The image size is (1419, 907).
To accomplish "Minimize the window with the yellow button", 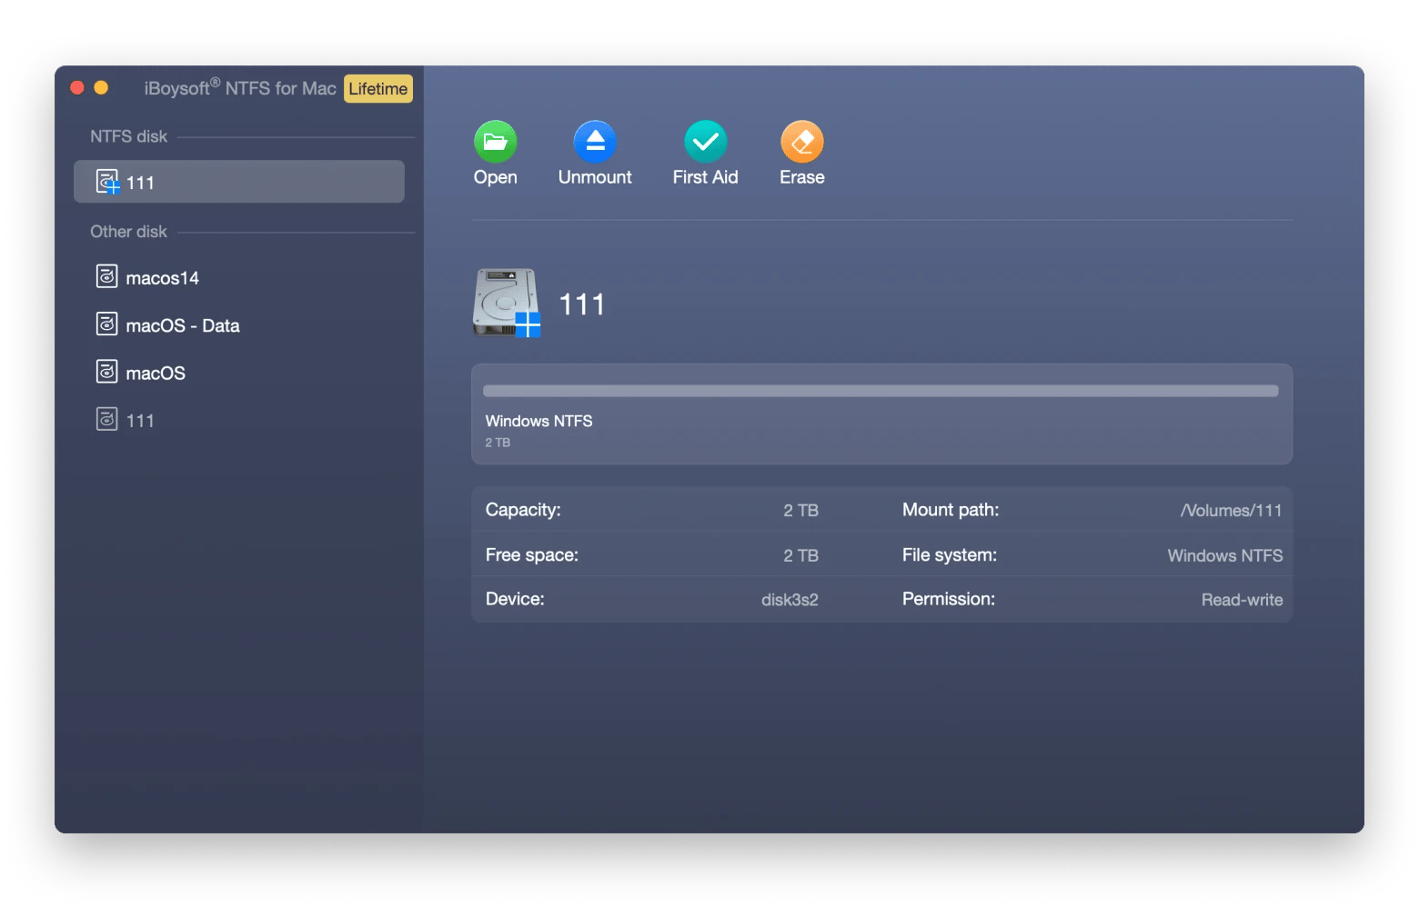I will tap(101, 88).
